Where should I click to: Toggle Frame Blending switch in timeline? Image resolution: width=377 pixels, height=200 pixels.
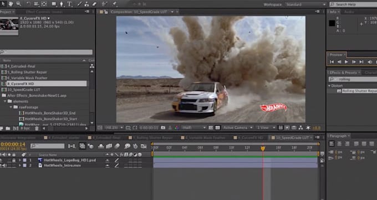point(109,146)
